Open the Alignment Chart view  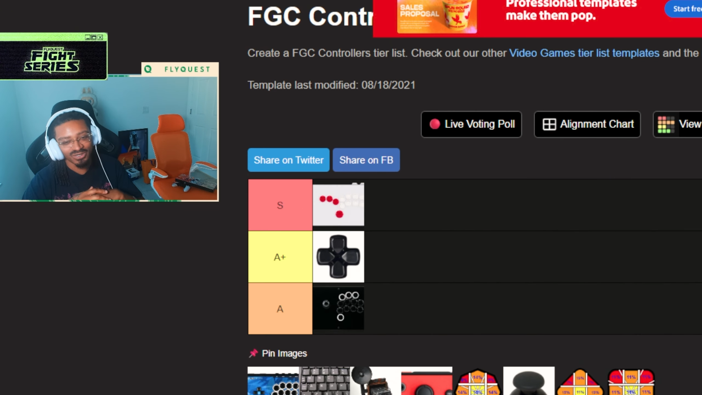(x=587, y=124)
